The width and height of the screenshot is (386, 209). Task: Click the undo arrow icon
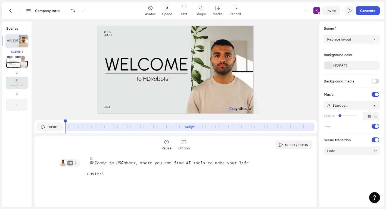73,11
